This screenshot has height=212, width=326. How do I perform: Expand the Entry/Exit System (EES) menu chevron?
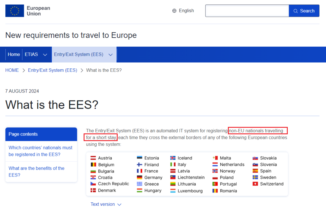(x=110, y=55)
